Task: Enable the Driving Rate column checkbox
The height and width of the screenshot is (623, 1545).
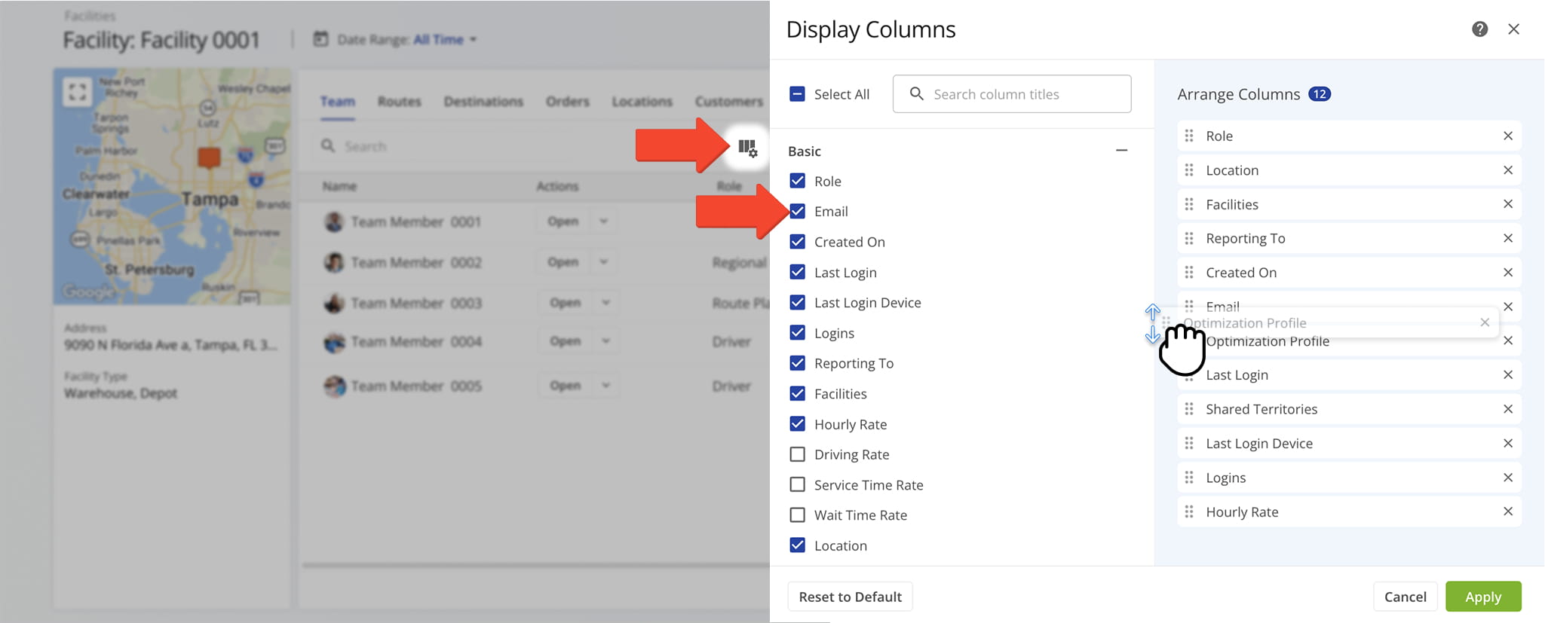Action: (x=797, y=454)
